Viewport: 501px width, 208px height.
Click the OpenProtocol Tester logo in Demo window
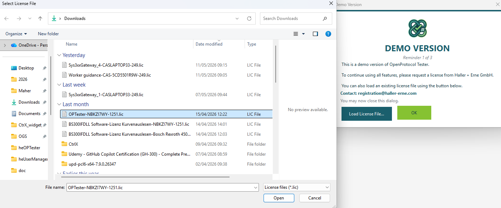(x=417, y=28)
